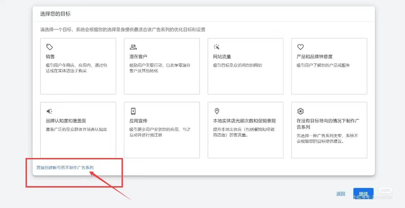405x208 pixels.
Task: Choose the 应用宣传 goal title
Action: pos(138,121)
